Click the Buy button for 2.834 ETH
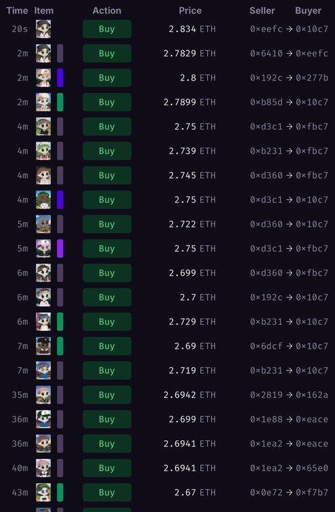Viewport: 335px width, 512px height. coord(107,29)
